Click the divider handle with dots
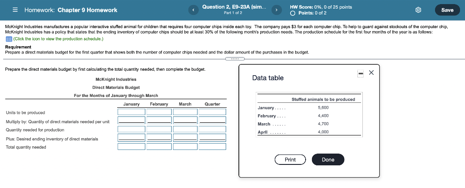The height and width of the screenshot is (188, 465). click(x=235, y=58)
